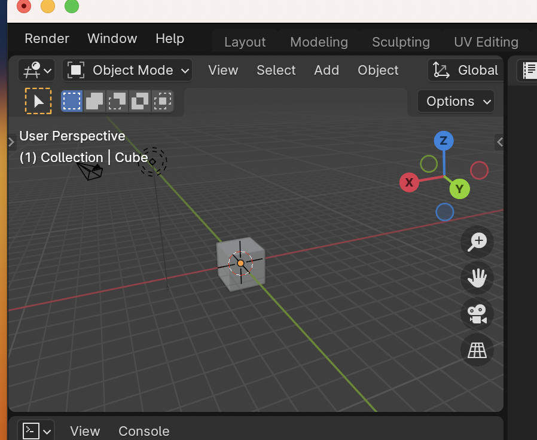Click the red X axis handle on the gizmo
Viewport: 537px width, 440px height.
(409, 182)
